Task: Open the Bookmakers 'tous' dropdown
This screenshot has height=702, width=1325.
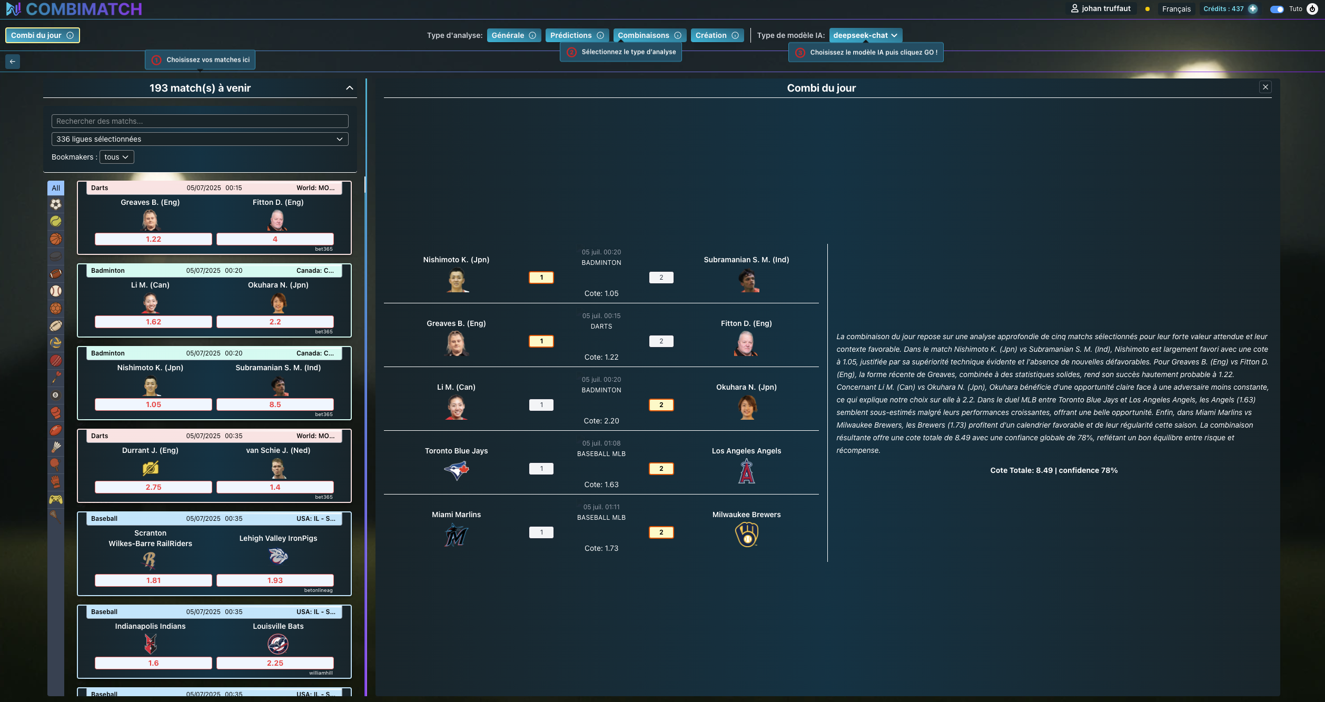Action: [116, 156]
